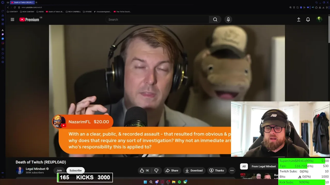Click the address bar URL
330x185 pixels.
click(32, 7)
